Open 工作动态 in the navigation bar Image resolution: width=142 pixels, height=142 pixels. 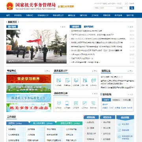95,15
